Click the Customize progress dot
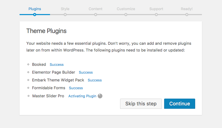This screenshot has height=128, width=222. [x=126, y=15]
